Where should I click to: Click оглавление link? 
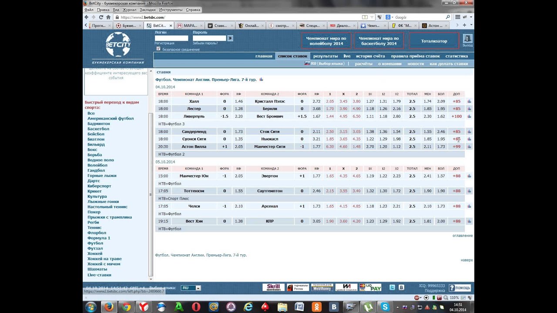[x=463, y=236]
